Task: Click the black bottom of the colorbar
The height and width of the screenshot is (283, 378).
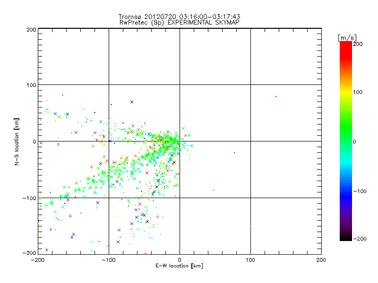Action: (x=345, y=237)
